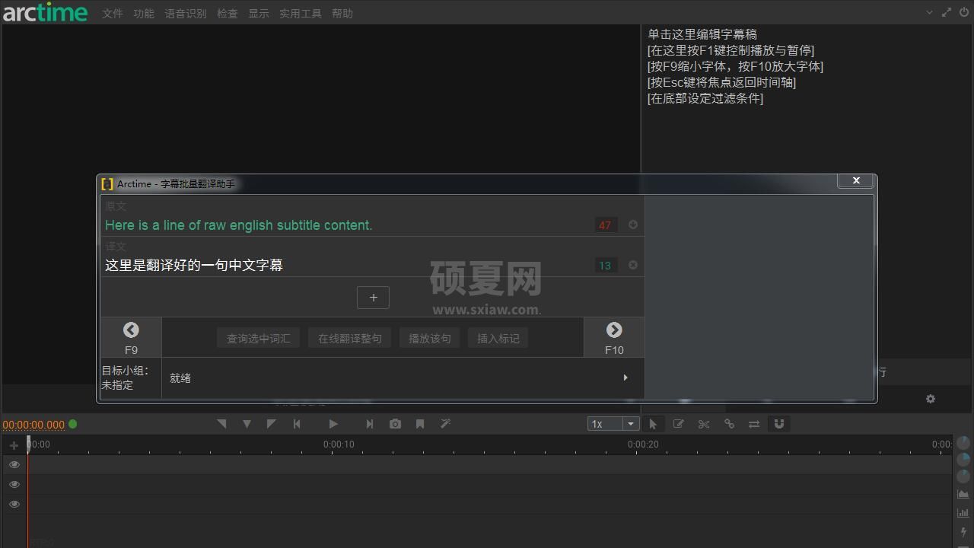Screen dimensions: 974x548
Task: Open settings gear below subtitle panel
Action: tap(930, 399)
